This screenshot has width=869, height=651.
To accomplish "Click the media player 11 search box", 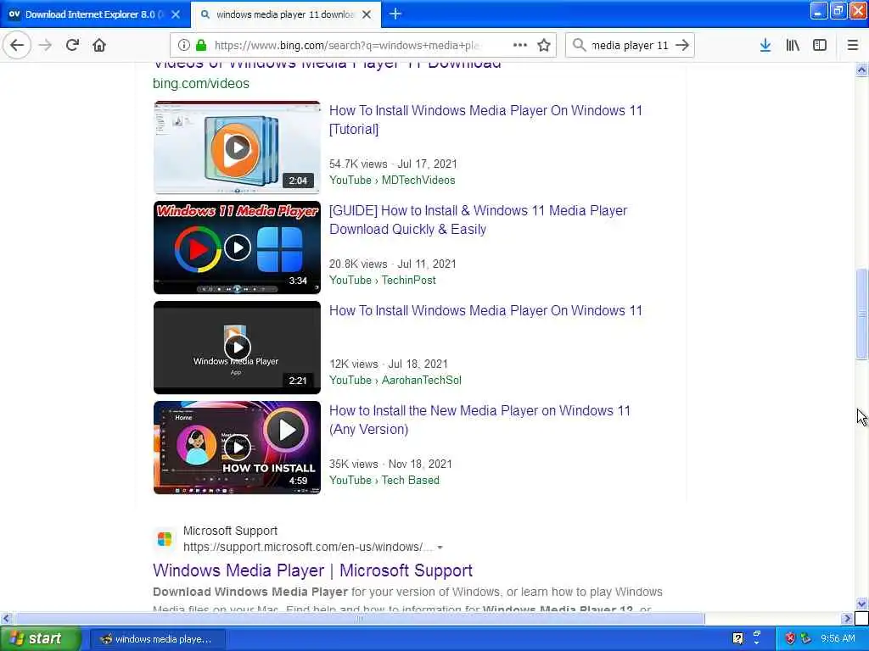I will point(630,45).
